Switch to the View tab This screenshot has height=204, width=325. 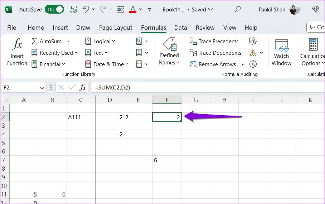pyautogui.click(x=230, y=28)
